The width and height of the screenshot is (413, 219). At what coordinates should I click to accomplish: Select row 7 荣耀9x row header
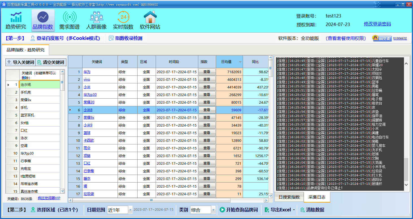pyautogui.click(x=75, y=118)
